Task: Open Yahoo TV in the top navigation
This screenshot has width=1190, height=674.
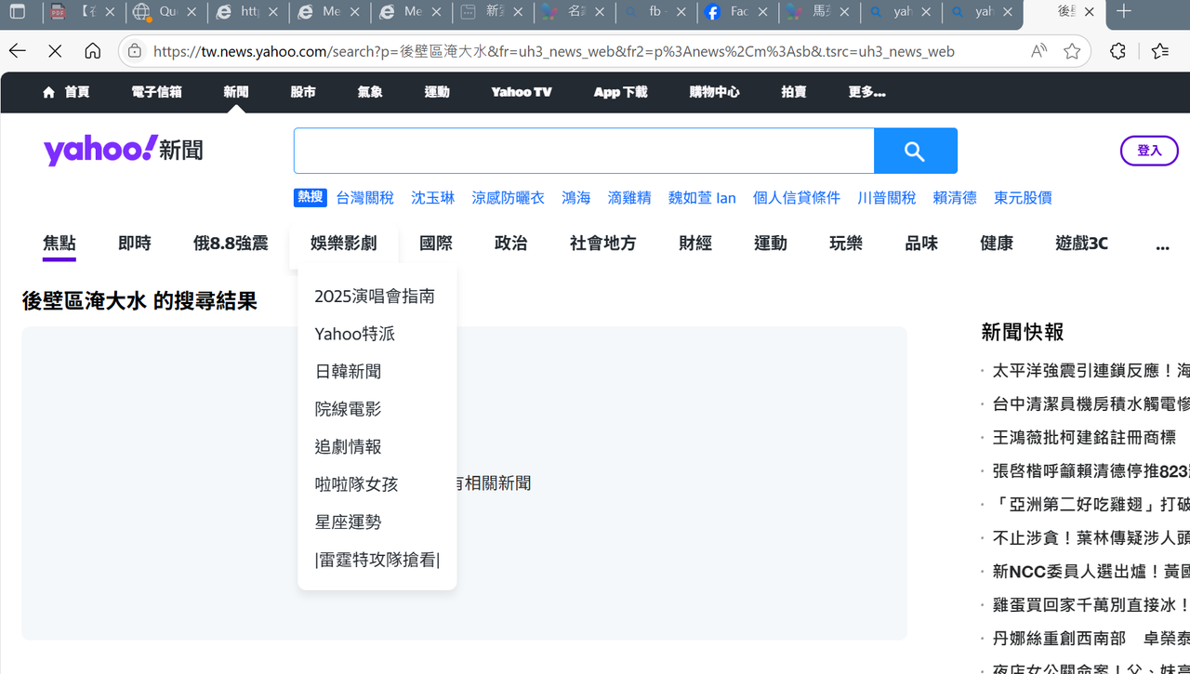Action: (522, 92)
